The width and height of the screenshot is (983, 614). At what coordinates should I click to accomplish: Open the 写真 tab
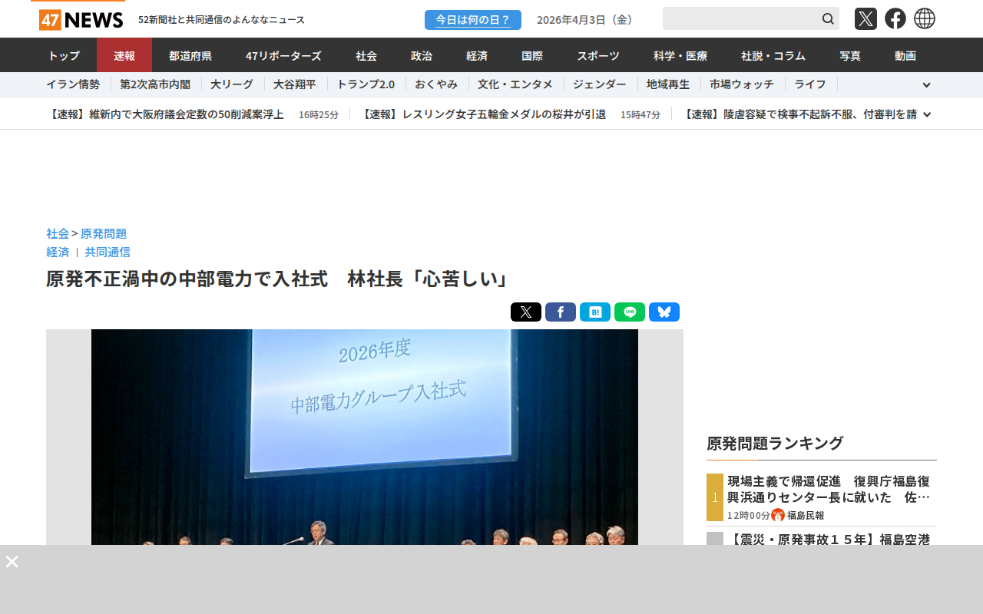tap(850, 55)
